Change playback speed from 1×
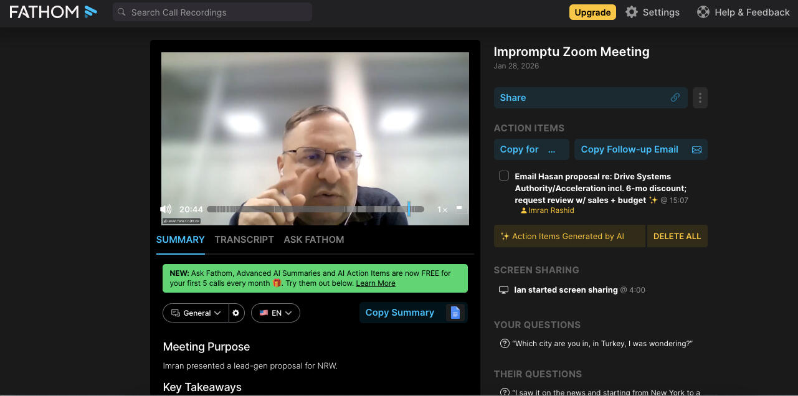 click(x=442, y=210)
